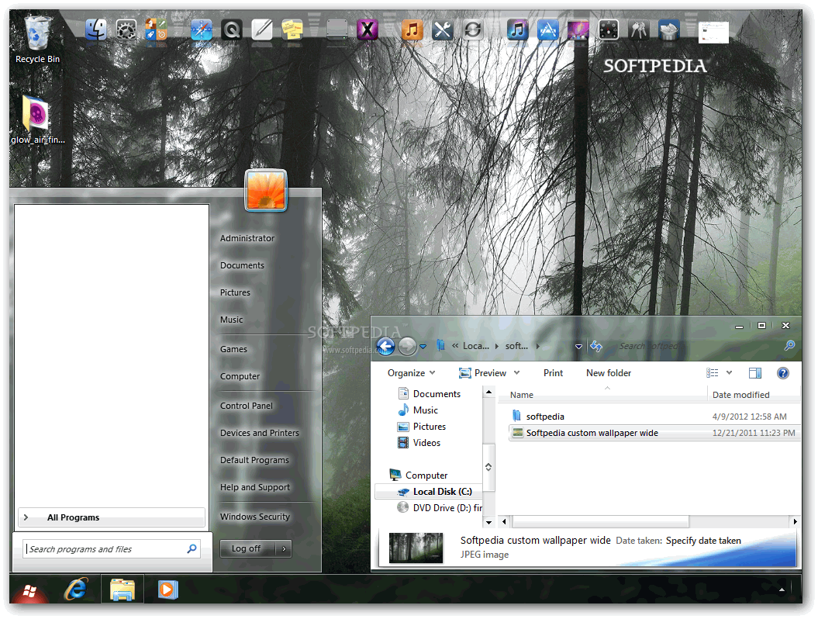The image size is (818, 619).
Task: Open System Preferences gear in the dock
Action: (x=126, y=29)
